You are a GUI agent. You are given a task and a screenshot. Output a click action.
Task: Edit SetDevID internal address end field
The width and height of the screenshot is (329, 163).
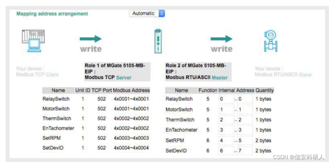[x=245, y=151]
